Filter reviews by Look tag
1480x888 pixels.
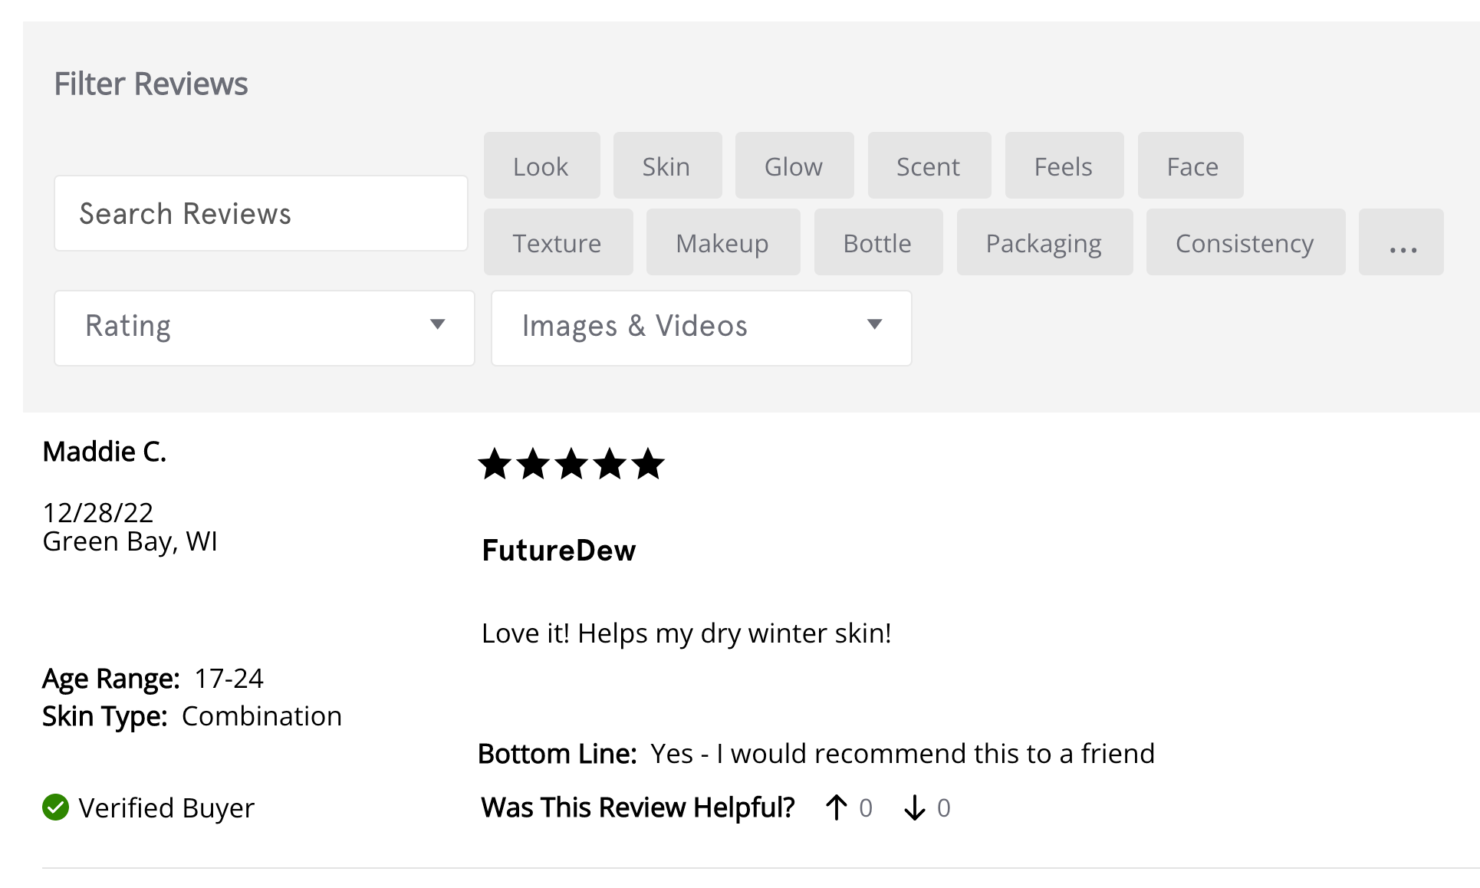[x=541, y=166]
